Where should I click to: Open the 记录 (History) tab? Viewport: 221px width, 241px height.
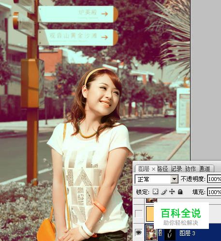[177, 169]
